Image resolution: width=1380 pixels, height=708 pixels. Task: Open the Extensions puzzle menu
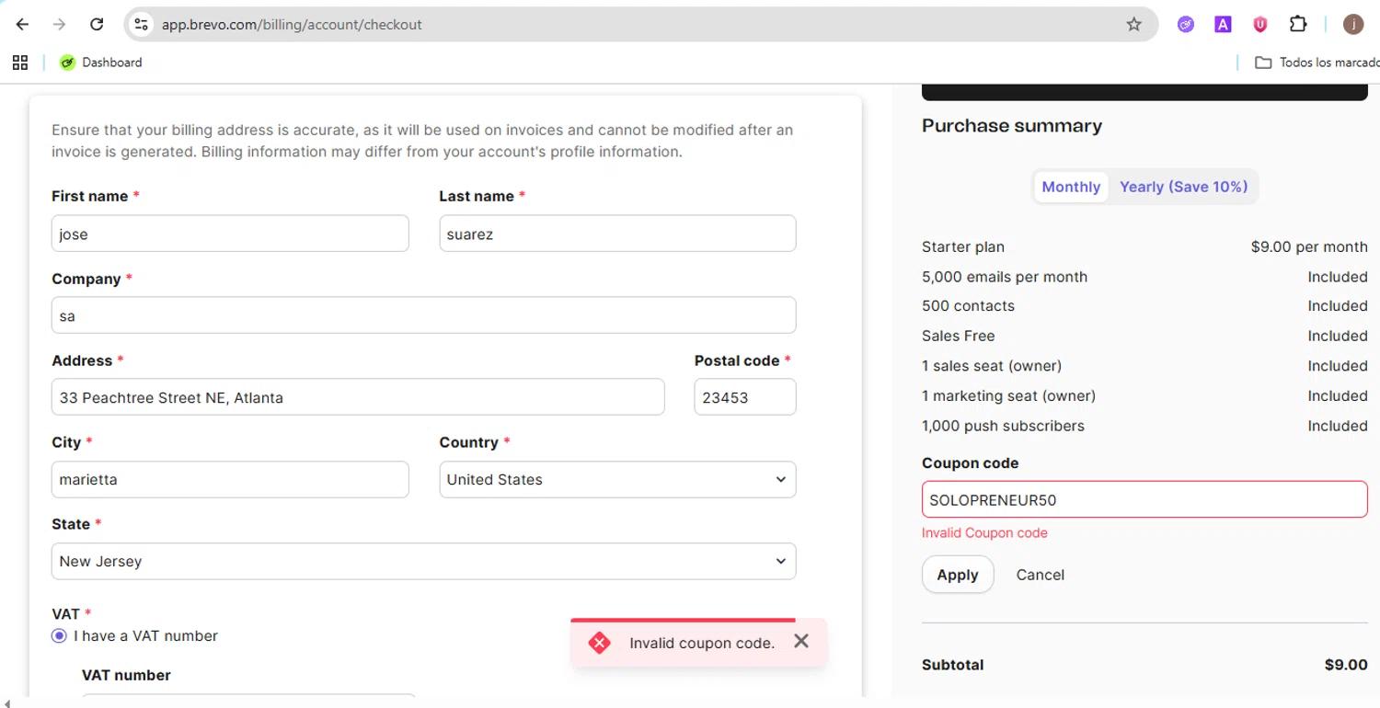tap(1298, 25)
